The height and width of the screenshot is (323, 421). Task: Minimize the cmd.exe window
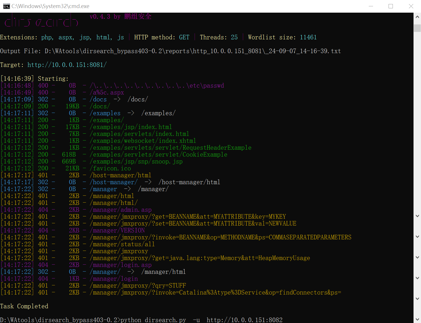[371, 6]
